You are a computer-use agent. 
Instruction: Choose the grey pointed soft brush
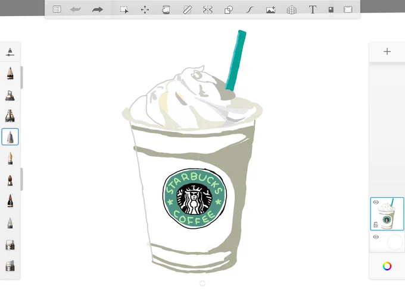coord(10,223)
